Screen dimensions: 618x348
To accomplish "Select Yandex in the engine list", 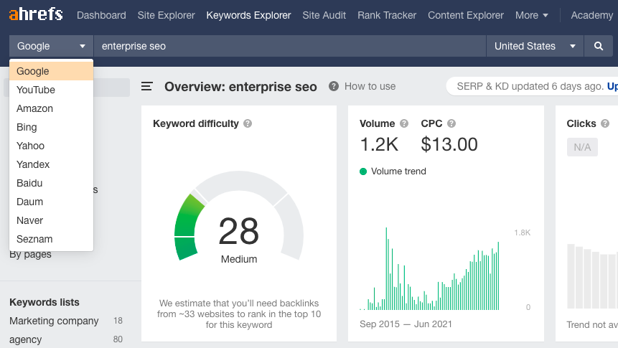I will tap(51, 164).
